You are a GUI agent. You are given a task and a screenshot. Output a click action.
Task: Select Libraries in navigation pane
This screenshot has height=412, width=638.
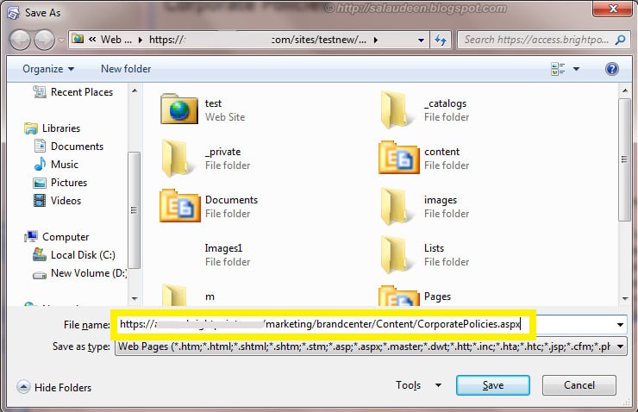(x=52, y=128)
